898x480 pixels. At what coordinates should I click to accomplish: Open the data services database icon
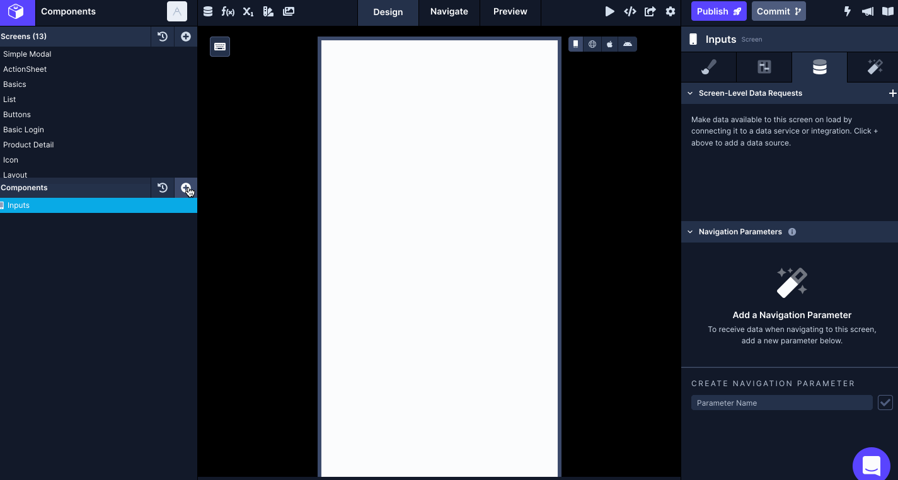(x=208, y=11)
